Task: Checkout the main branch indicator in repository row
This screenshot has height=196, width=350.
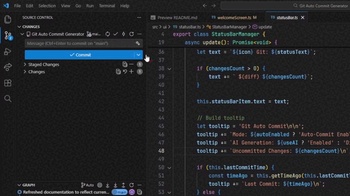Action: pyautogui.click(x=94, y=34)
